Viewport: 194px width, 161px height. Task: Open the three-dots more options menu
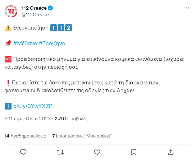[186, 8]
